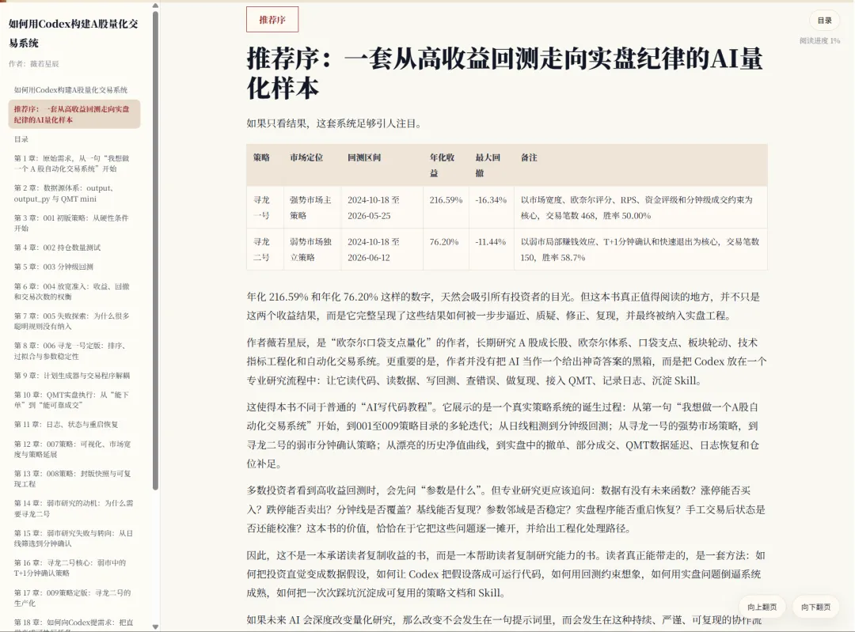
Task: Open 第 9 章: 计划生成器与交易程序解耦
Action: tap(72, 376)
